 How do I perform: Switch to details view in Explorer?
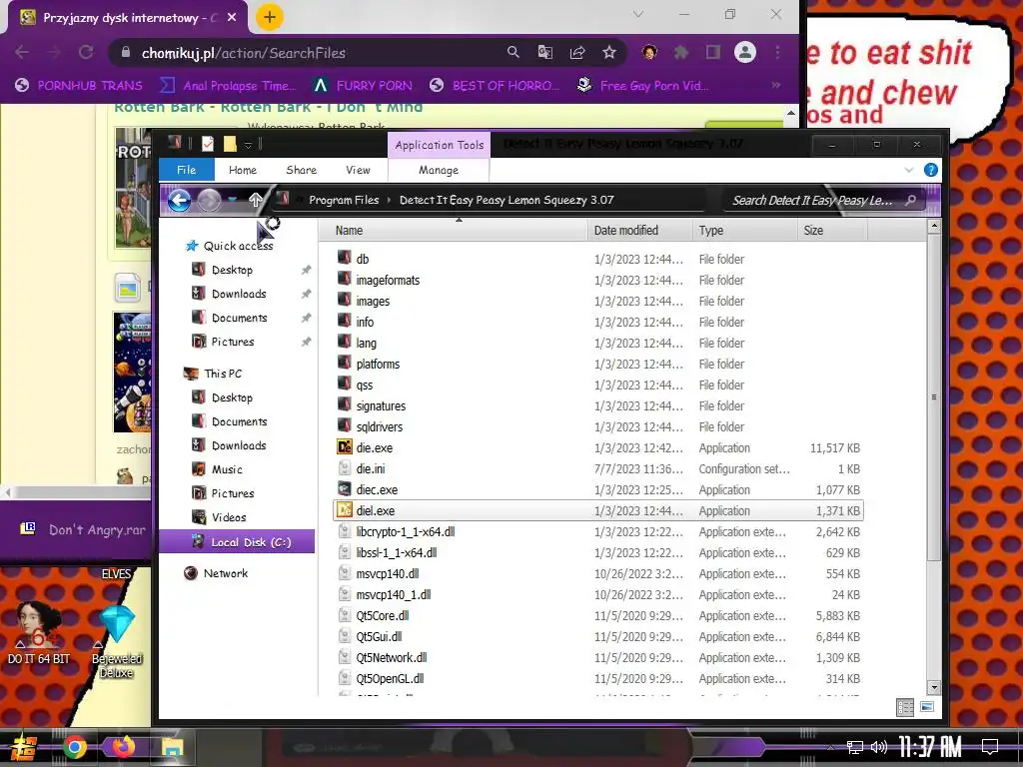coord(905,707)
